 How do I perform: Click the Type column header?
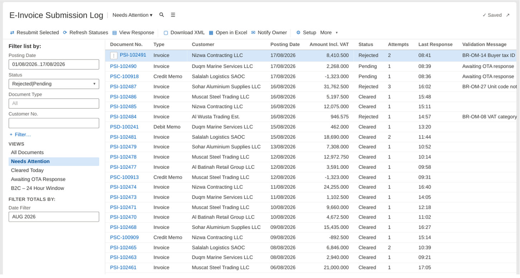click(159, 44)
